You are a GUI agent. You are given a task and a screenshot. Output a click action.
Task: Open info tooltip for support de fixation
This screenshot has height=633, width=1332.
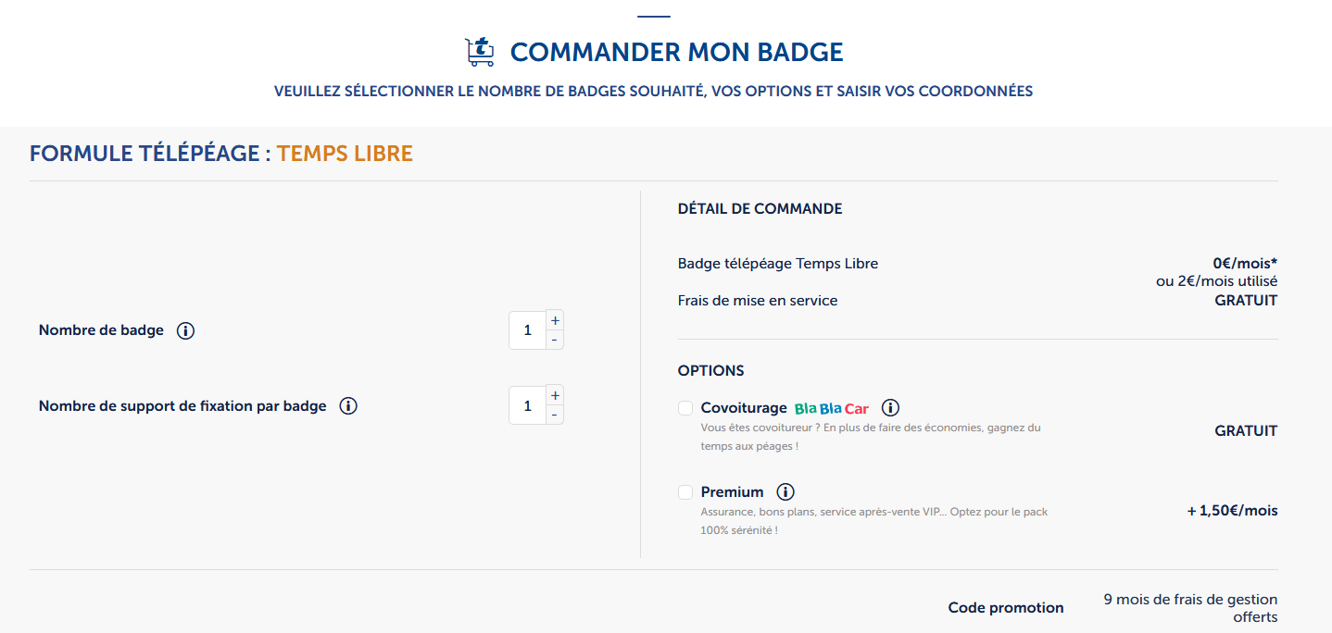coord(347,405)
